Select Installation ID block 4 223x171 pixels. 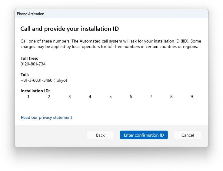pyautogui.click(x=90, y=97)
